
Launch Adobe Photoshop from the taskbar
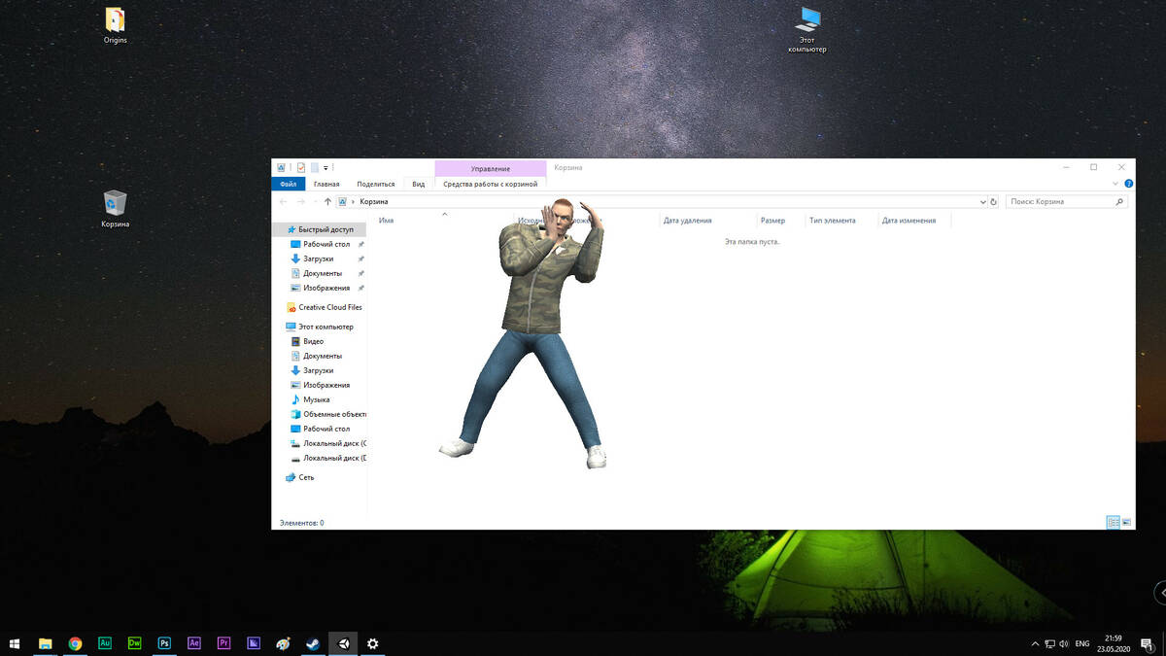[164, 643]
